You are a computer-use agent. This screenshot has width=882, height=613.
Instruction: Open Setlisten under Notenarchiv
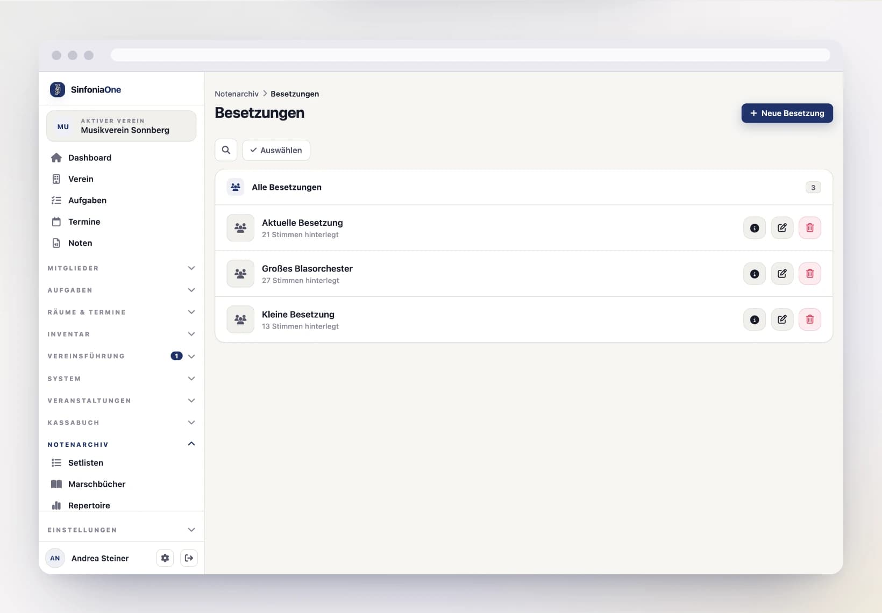tap(122, 463)
